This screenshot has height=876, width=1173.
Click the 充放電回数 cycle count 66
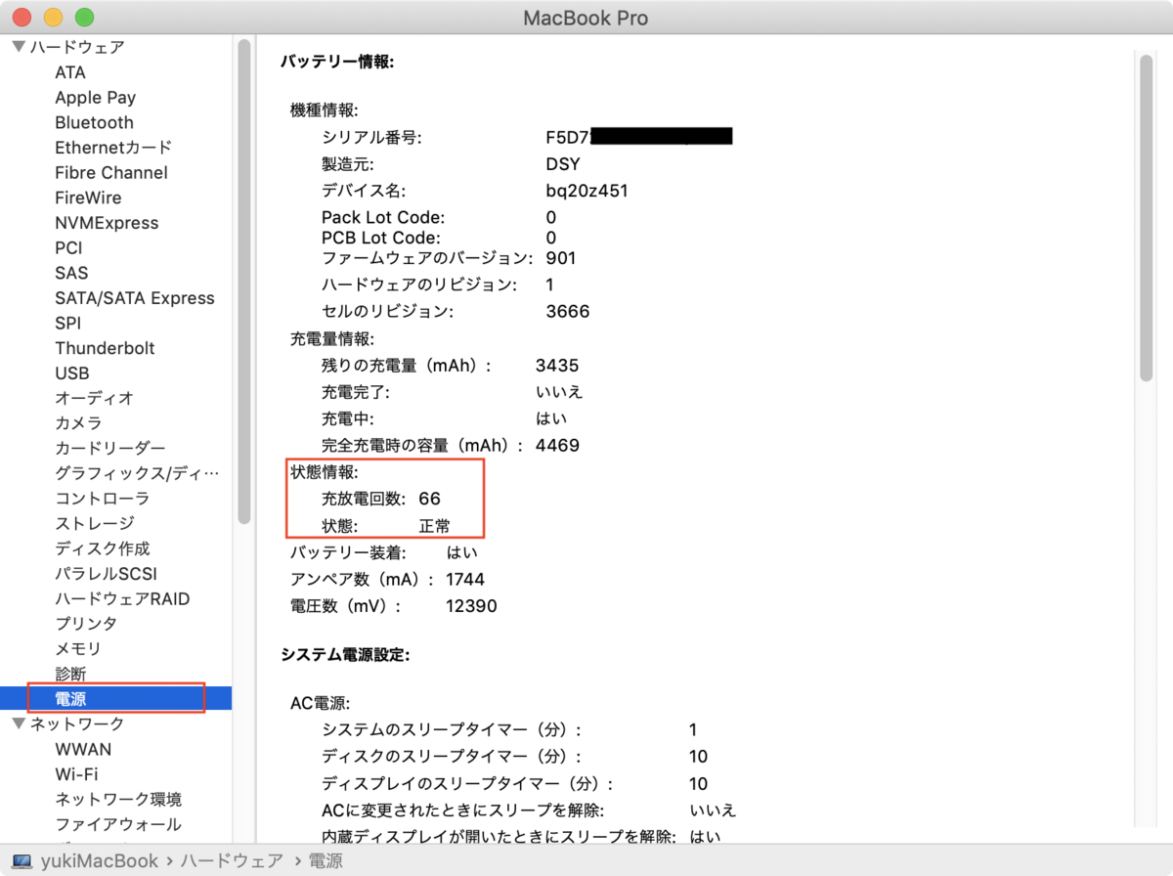(429, 499)
